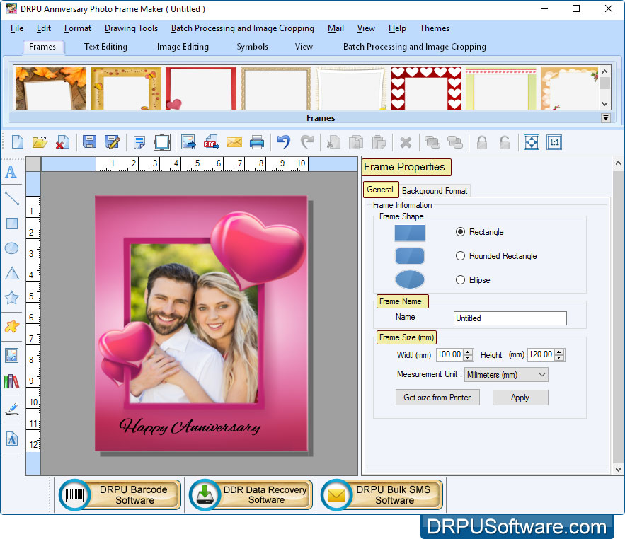This screenshot has width=625, height=539.
Task: Open the Drawing Tools menu
Action: point(131,28)
